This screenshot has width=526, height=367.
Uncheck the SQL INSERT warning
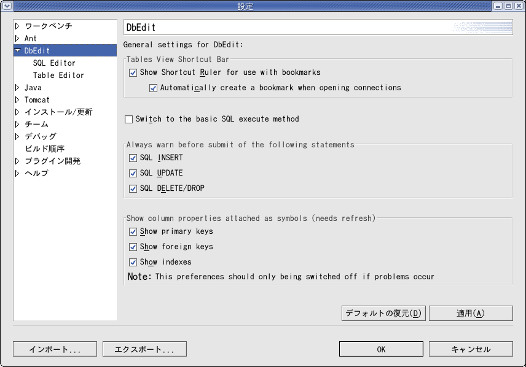click(x=133, y=158)
